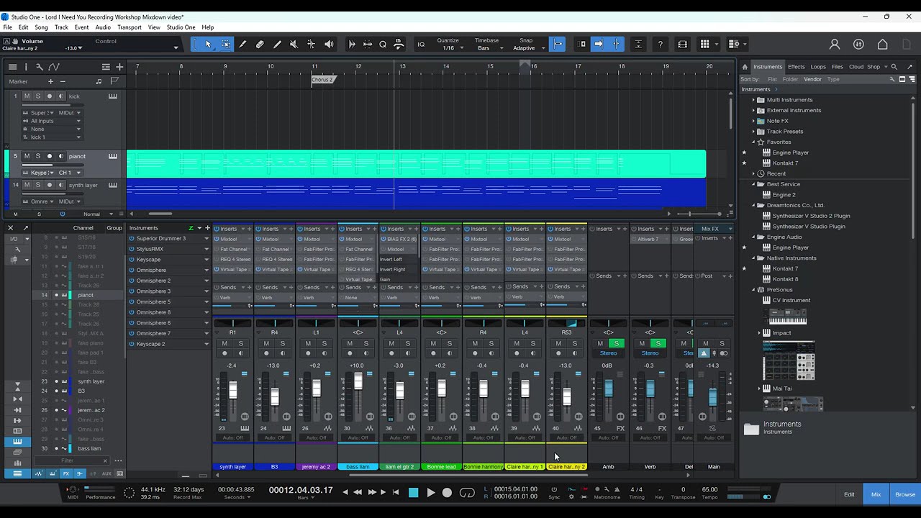The image size is (921, 518).
Task: Click the Stop button
Action: (x=414, y=493)
